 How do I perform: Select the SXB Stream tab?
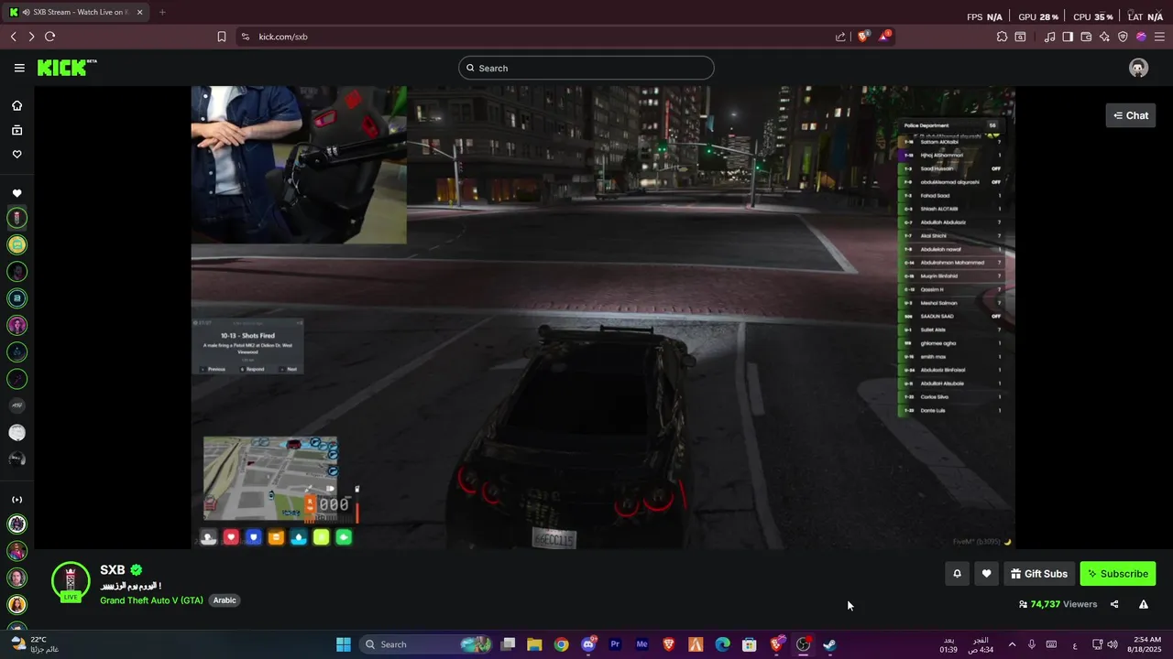[x=76, y=13]
